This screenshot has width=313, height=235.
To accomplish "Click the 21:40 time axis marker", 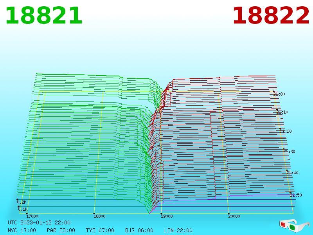I will tap(292, 173).
